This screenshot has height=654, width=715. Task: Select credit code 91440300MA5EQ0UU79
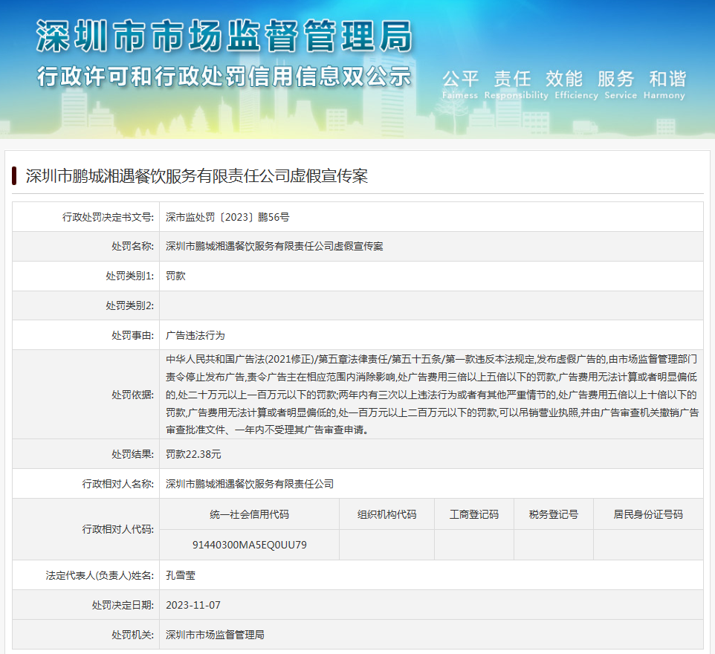pos(250,545)
